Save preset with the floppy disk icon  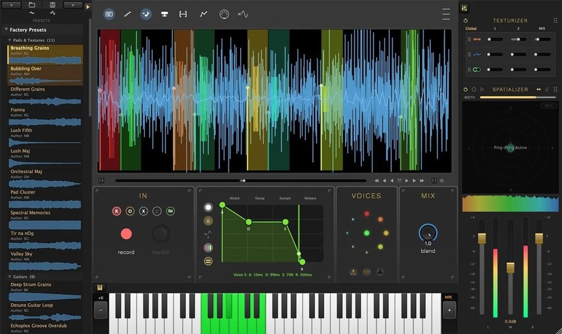[52, 5]
